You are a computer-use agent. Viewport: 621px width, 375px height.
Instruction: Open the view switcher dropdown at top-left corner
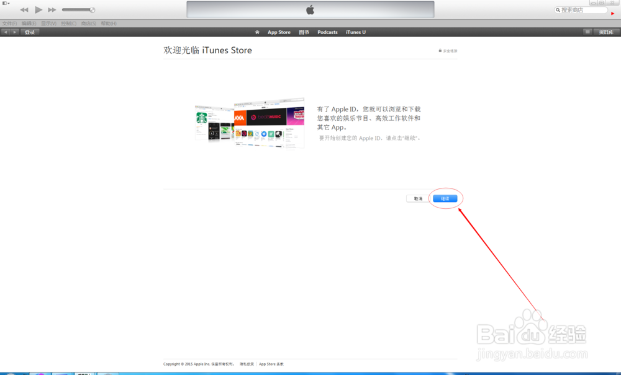pyautogui.click(x=5, y=3)
